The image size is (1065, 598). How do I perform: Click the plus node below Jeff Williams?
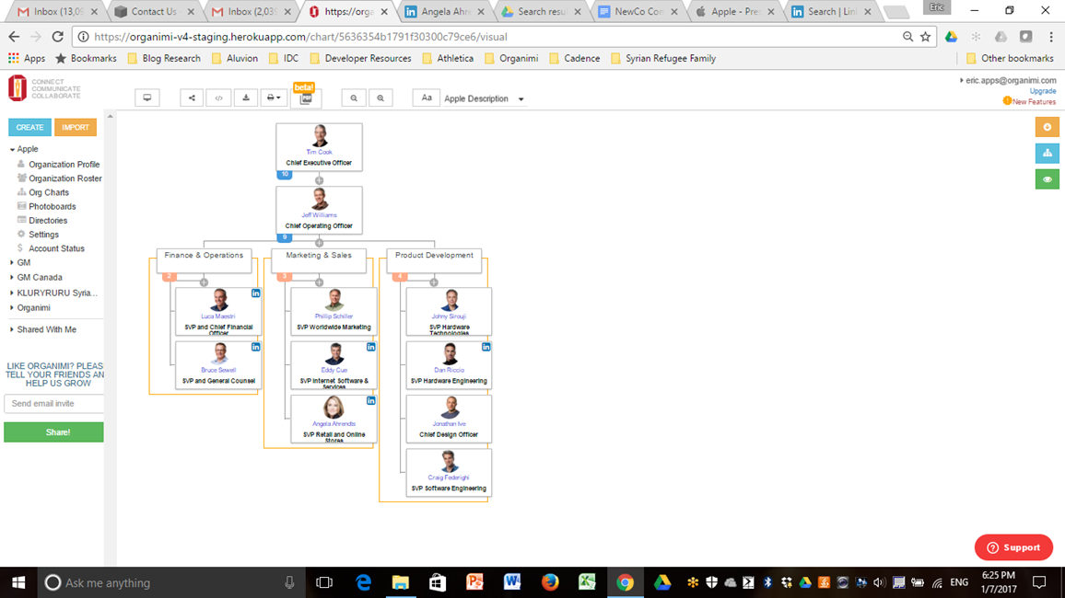pos(320,243)
